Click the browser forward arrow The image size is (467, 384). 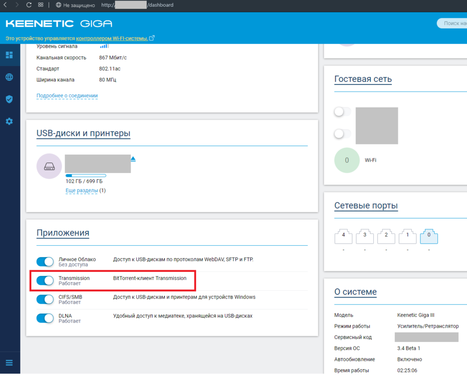(17, 5)
